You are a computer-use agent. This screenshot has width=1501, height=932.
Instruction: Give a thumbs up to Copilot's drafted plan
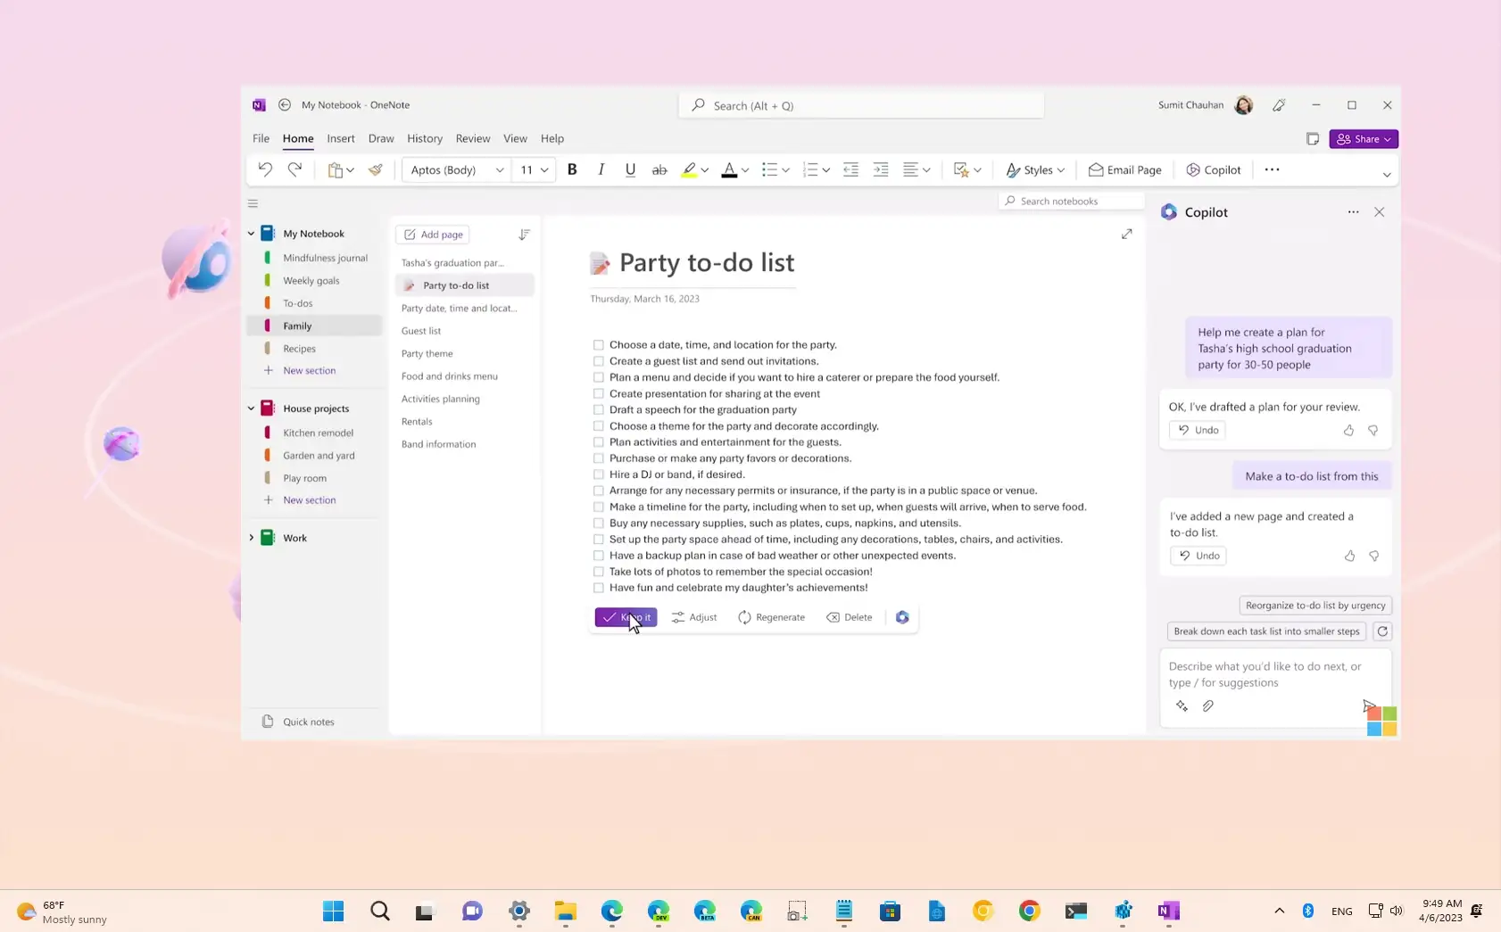1348,430
